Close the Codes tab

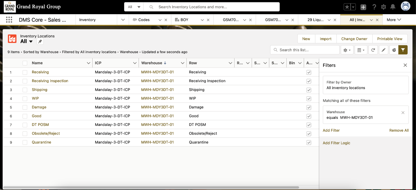(x=166, y=20)
